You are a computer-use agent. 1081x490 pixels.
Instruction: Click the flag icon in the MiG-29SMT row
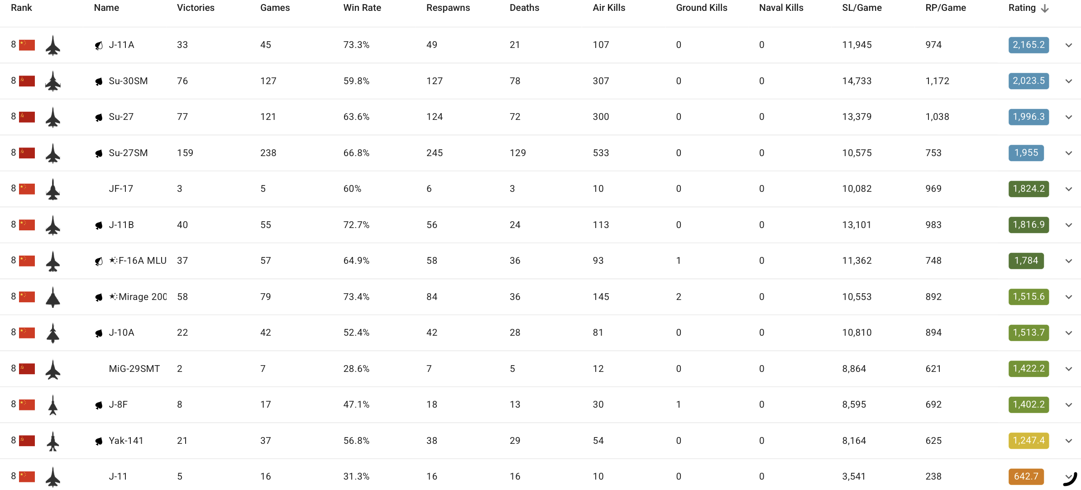tap(27, 369)
